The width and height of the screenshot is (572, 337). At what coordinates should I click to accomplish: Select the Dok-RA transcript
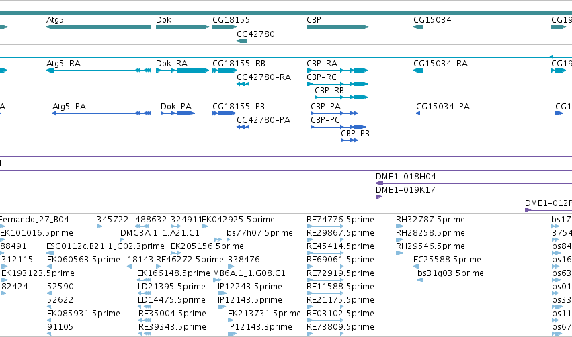point(182,70)
